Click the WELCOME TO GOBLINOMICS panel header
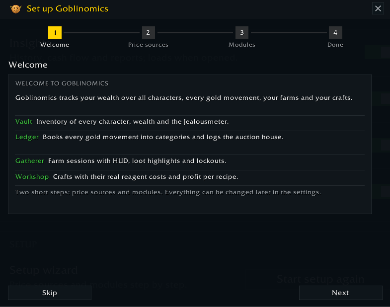This screenshot has height=307, width=390. coord(62,83)
